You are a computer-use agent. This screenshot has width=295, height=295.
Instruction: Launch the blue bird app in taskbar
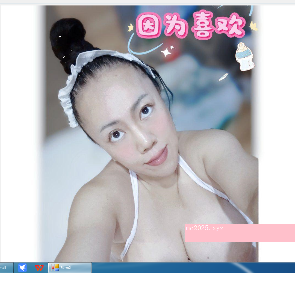[22, 268]
